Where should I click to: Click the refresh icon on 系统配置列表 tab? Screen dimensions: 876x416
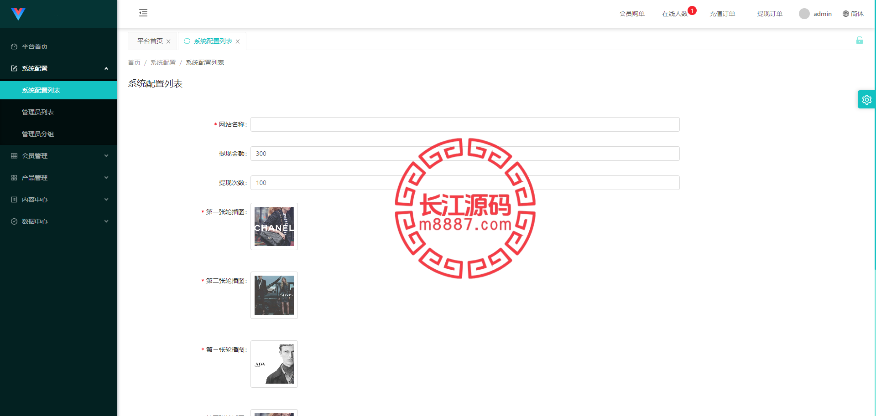(187, 41)
